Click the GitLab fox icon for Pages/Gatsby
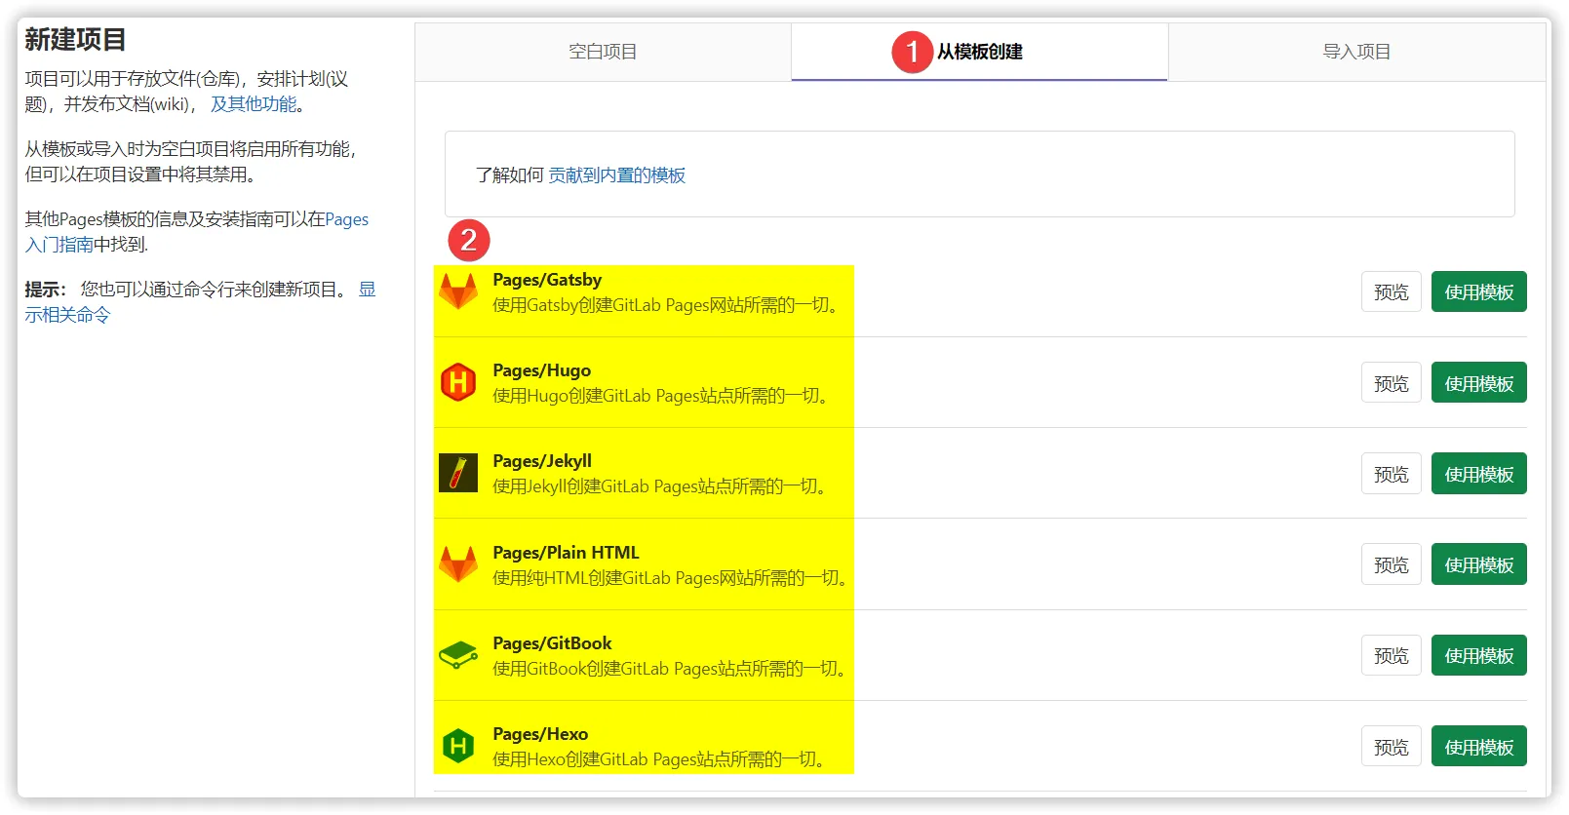This screenshot has width=1569, height=815. pyautogui.click(x=458, y=291)
